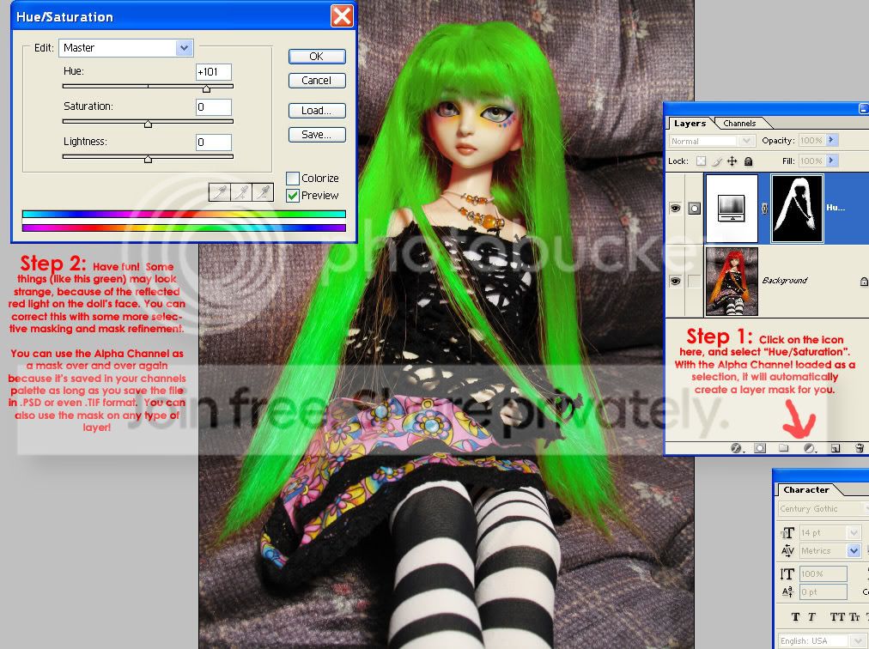The height and width of the screenshot is (649, 869).
Task: Click the lock transparent pixels icon
Action: click(x=701, y=161)
